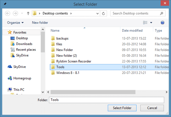Open Desktop under Favorites
171x117 pixels.
coord(22,38)
